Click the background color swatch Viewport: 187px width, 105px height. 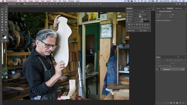(5, 38)
